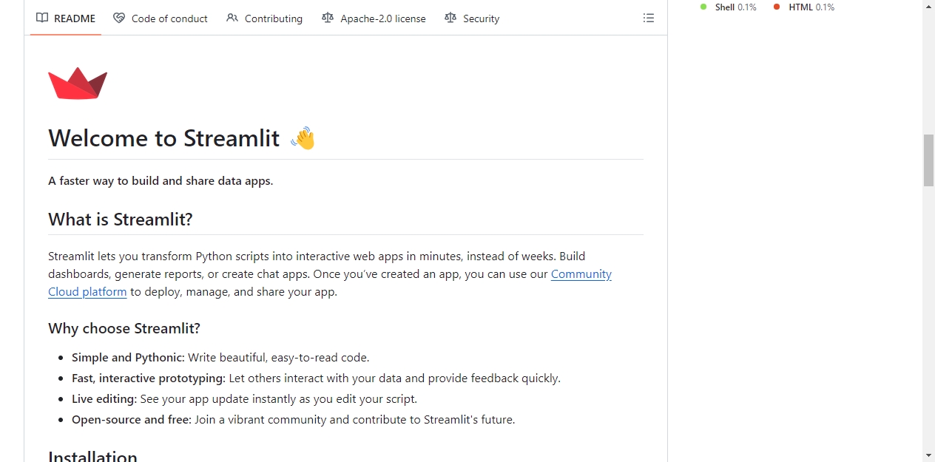Click the Contributing people icon
The width and height of the screenshot is (935, 462).
point(232,18)
